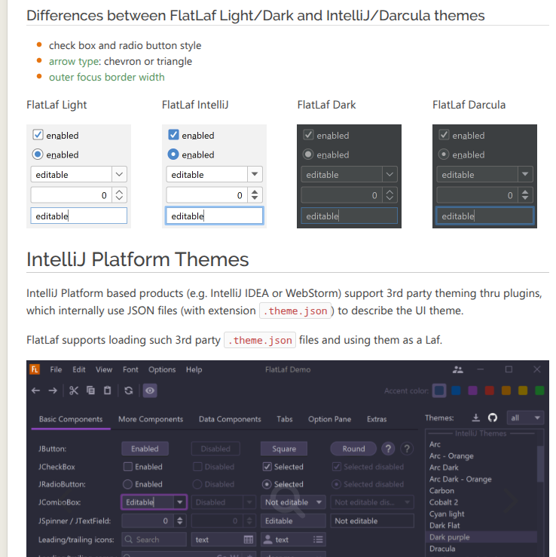The image size is (556, 557).
Task: Open the FlatLaf Light editable combo chevron
Action: [119, 174]
